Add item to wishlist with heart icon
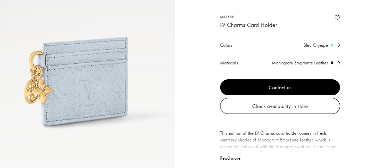This screenshot has height=168, width=366. point(337,18)
